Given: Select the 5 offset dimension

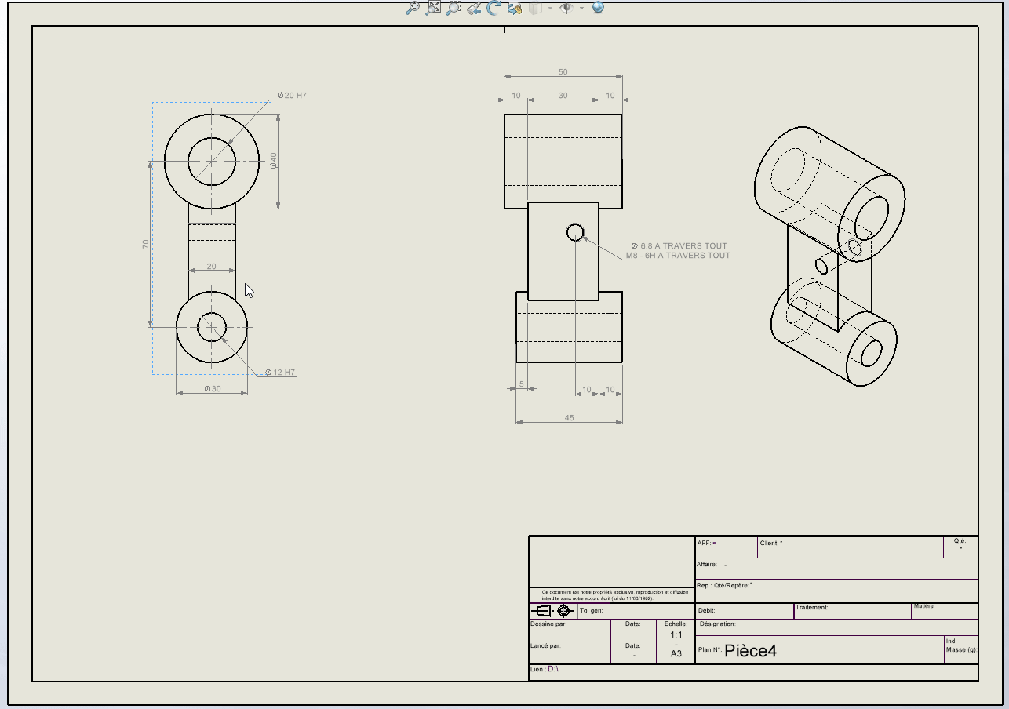Looking at the screenshot, I should (x=521, y=384).
